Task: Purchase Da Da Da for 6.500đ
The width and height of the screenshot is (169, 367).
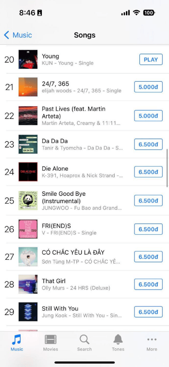Action: pyautogui.click(x=148, y=144)
